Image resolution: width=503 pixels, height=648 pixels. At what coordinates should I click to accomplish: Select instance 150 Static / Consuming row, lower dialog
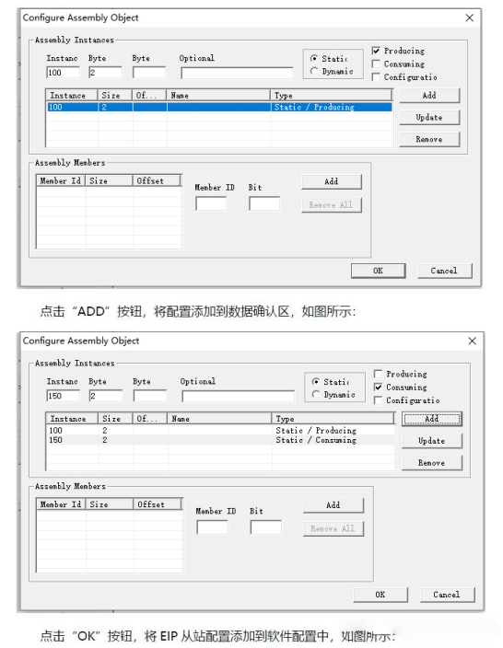[220, 440]
